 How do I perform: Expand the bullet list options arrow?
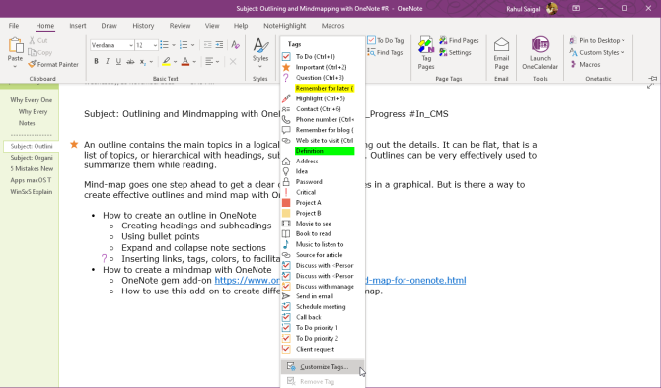pyautogui.click(x=174, y=45)
